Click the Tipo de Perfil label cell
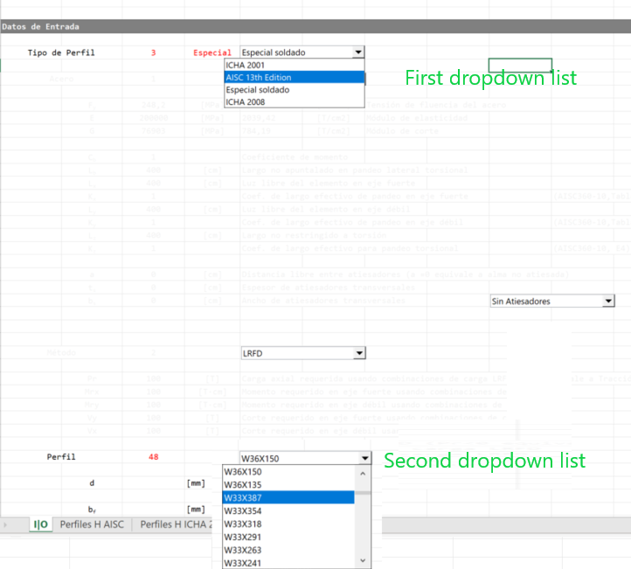Image resolution: width=631 pixels, height=569 pixels. [x=61, y=52]
